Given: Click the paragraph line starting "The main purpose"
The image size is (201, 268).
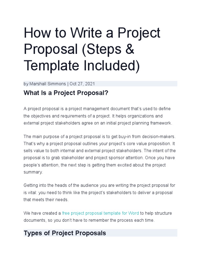Looking at the screenshot, I should [99, 137].
